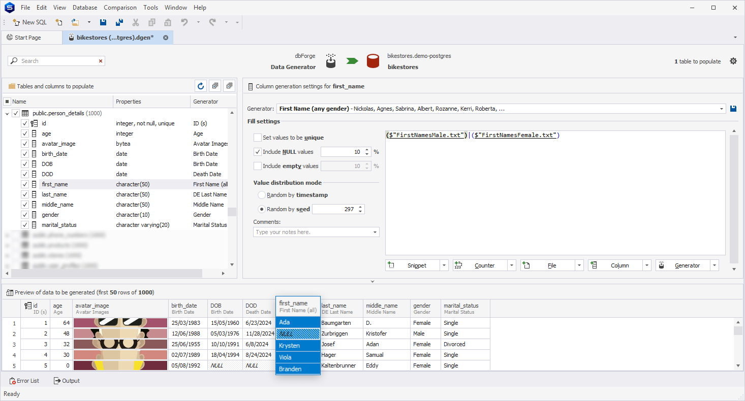Click the Undo arrow icon
The image size is (745, 401).
pos(184,22)
